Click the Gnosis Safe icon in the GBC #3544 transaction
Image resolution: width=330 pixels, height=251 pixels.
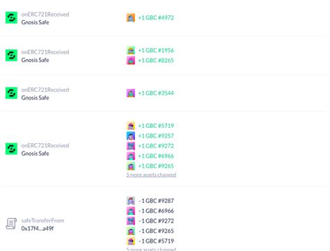[x=11, y=93]
